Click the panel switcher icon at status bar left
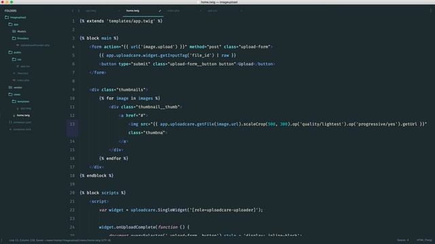The width and height of the screenshot is (435, 244). point(1,241)
